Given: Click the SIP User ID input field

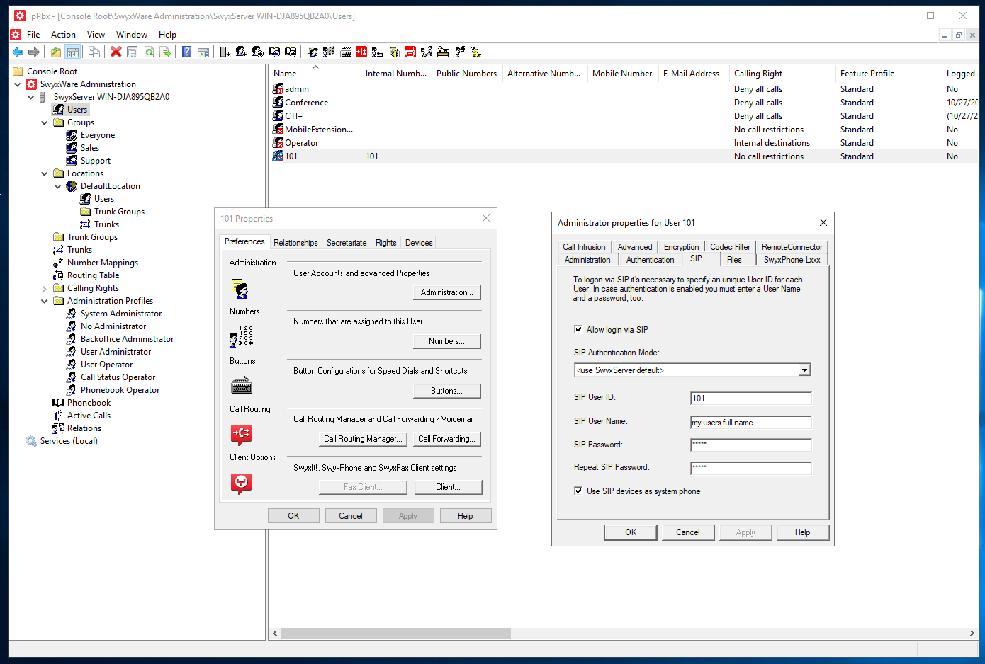Looking at the screenshot, I should tap(751, 399).
